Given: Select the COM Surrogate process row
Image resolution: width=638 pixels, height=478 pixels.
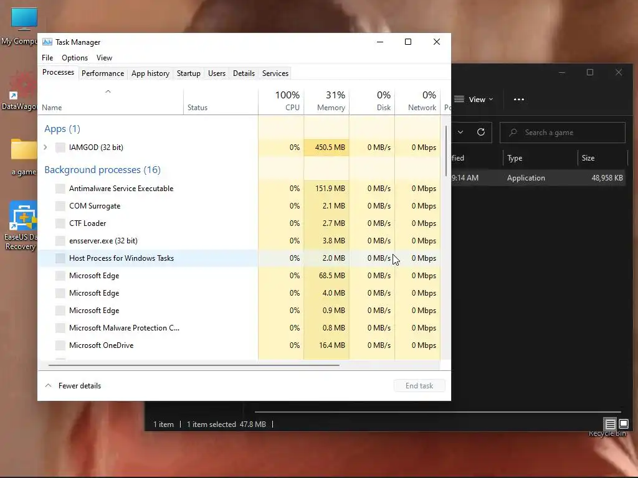Looking at the screenshot, I should pos(239,205).
